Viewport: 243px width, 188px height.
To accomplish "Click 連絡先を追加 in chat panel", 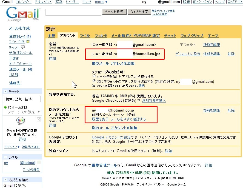I will coord(31,147).
